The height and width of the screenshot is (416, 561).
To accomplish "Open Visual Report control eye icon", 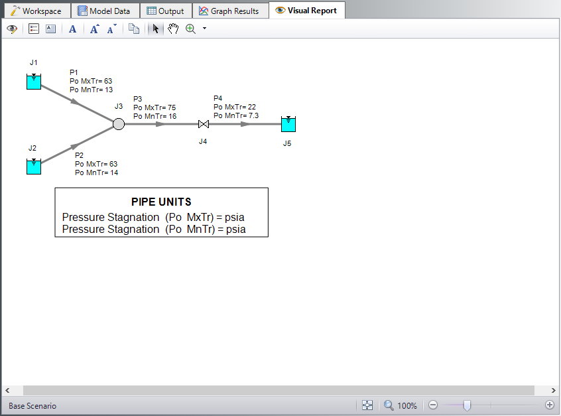I will (11, 29).
